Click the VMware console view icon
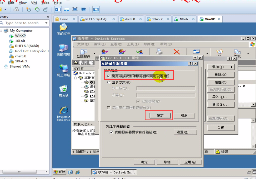The height and width of the screenshot is (179, 256). tap(96, 9)
